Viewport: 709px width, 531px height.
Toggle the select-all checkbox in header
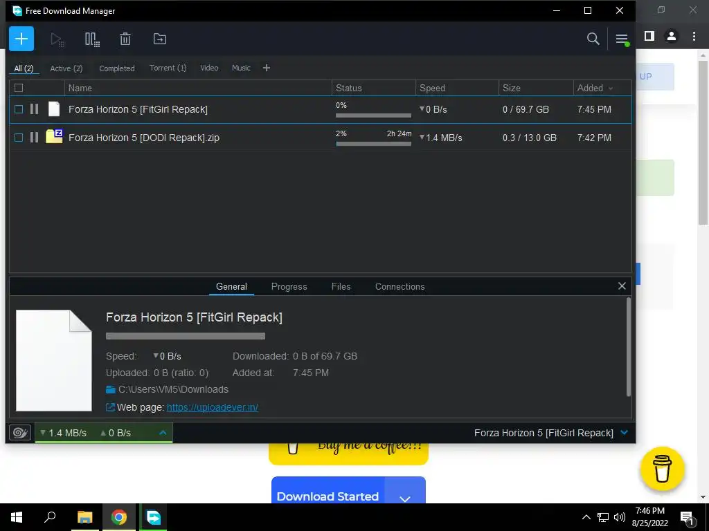19,88
